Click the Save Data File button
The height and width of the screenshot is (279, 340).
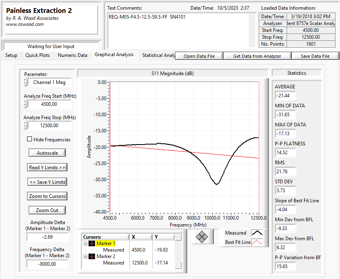tap(315, 56)
